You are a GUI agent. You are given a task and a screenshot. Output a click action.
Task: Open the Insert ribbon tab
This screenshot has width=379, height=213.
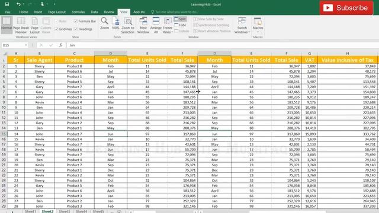38,12
